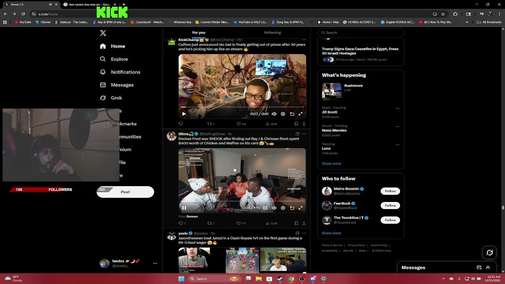Fullscreen the KickChamp video

301,114
